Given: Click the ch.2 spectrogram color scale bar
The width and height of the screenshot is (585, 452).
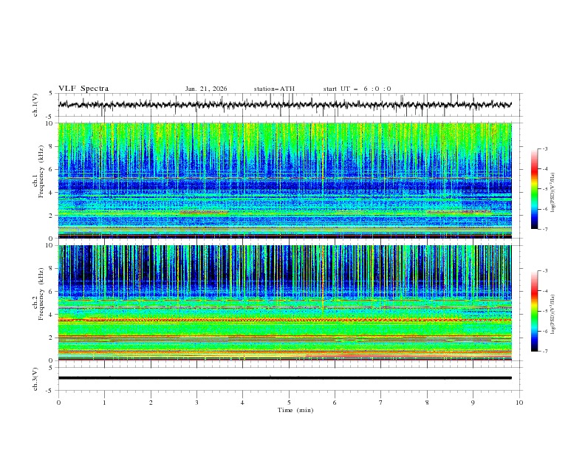Looking at the screenshot, I should coord(534,311).
